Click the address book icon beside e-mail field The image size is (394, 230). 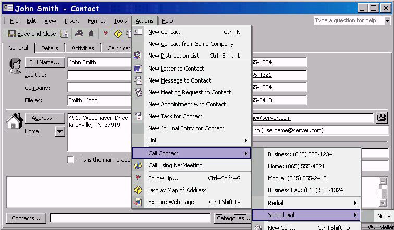(x=381, y=118)
